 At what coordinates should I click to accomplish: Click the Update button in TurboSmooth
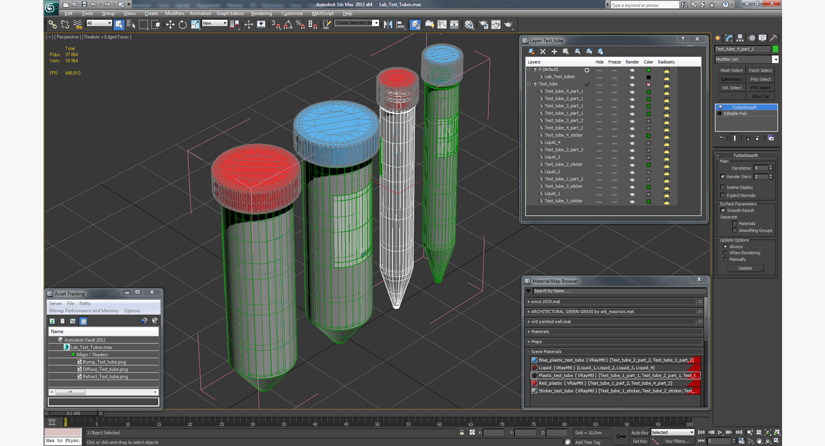(745, 268)
